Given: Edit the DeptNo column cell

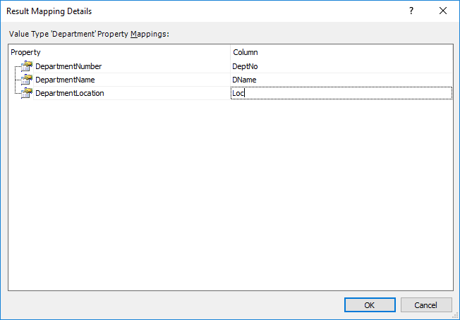Looking at the screenshot, I should [x=341, y=66].
